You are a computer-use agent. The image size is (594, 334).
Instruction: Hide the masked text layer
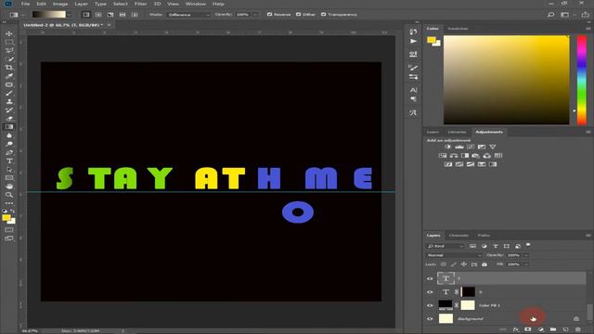point(430,292)
